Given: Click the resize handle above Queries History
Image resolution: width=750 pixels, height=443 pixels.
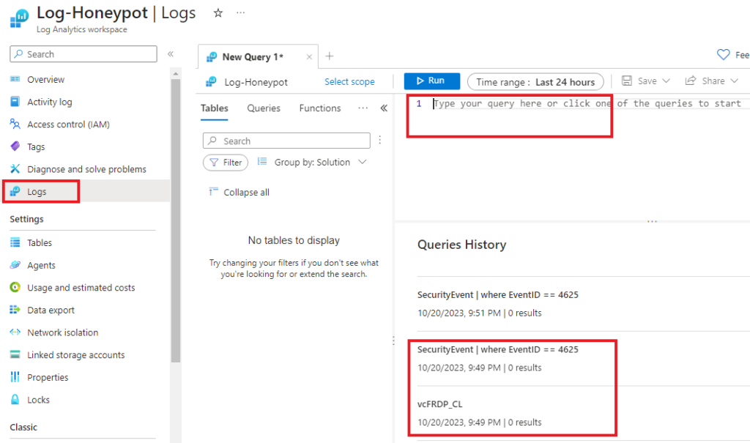Looking at the screenshot, I should click(652, 221).
